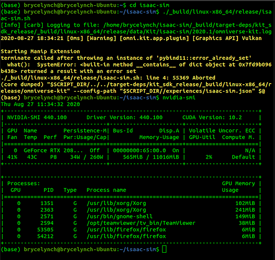Click the '43C' temperature value

pos(32,157)
